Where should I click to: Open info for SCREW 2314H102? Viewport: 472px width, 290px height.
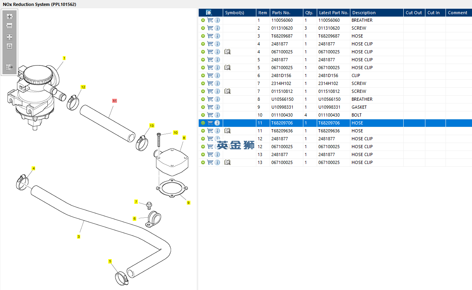(x=217, y=83)
